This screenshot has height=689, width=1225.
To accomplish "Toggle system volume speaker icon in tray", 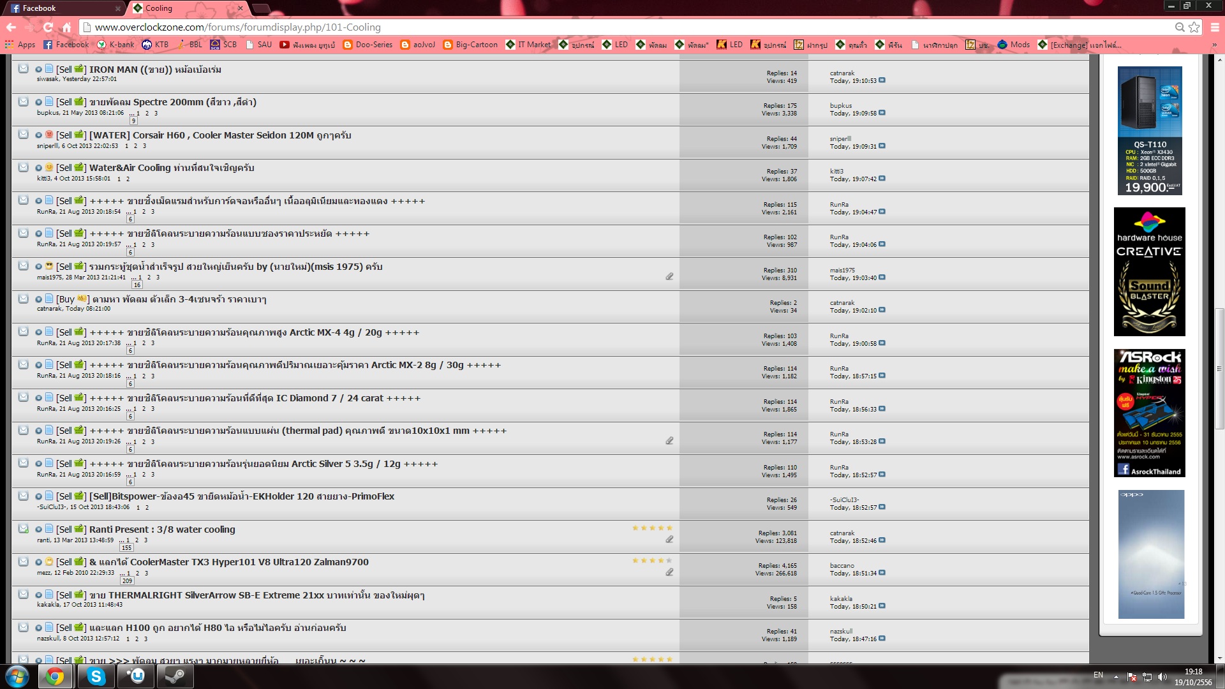I will coord(1162,676).
